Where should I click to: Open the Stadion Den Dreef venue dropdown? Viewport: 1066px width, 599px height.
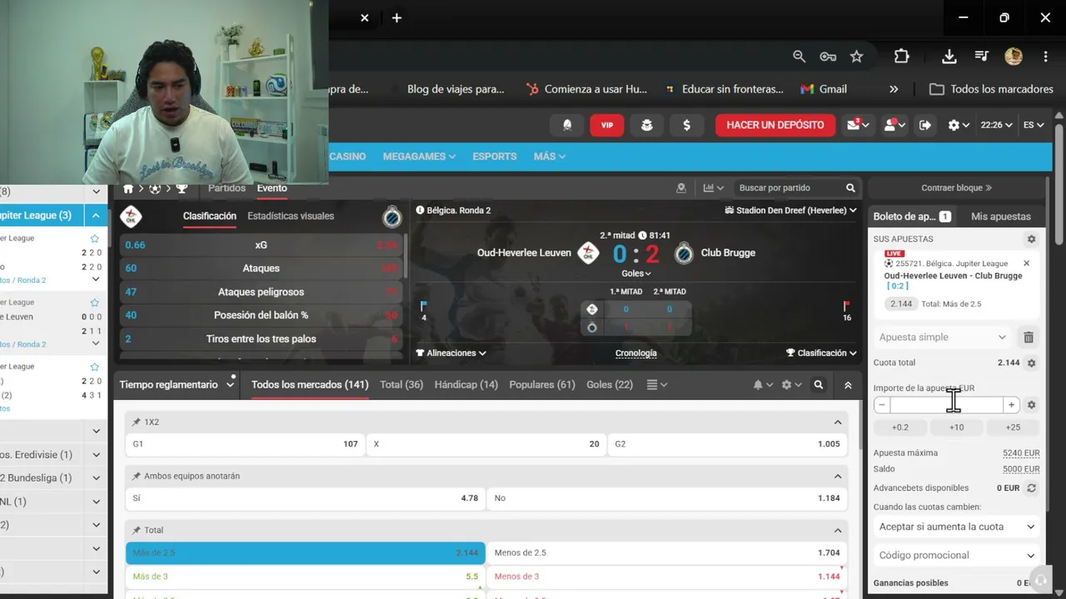[x=791, y=210]
